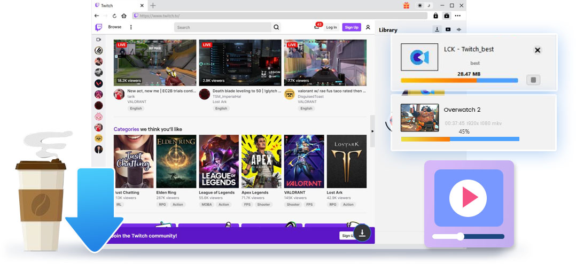Click English tag under tarik's stream
Image resolution: width=576 pixels, height=264 pixels.
[x=136, y=108]
